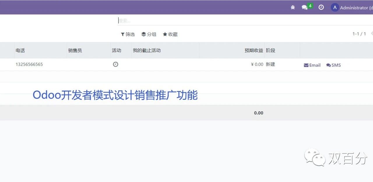Viewport: 373px width, 182px height.
Task: Open the 筛选 filter dropdown
Action: click(x=128, y=34)
